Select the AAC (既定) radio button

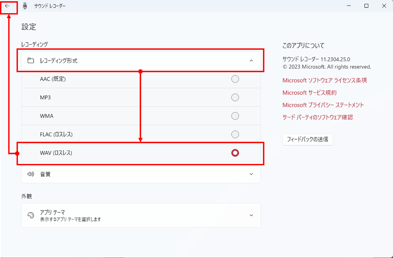coord(235,79)
